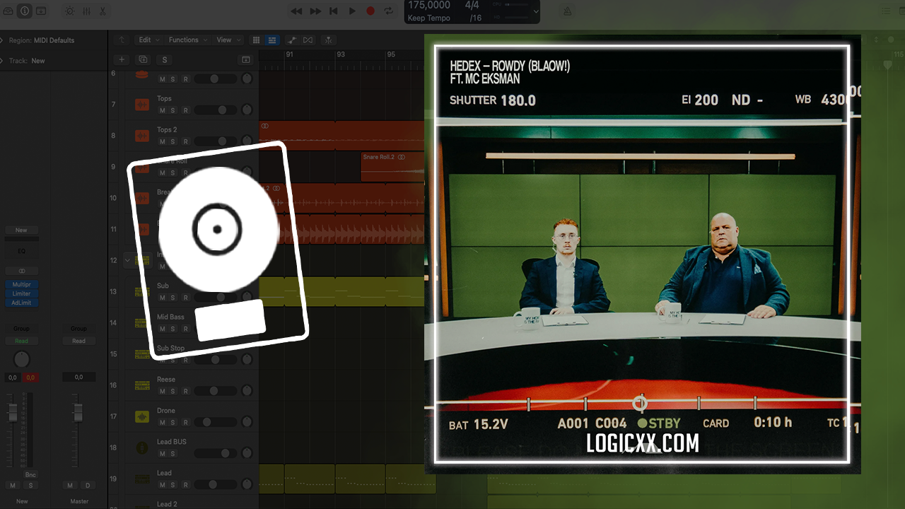Click the Snare Roll.2 audio region
The image size is (905, 509).
coord(392,167)
